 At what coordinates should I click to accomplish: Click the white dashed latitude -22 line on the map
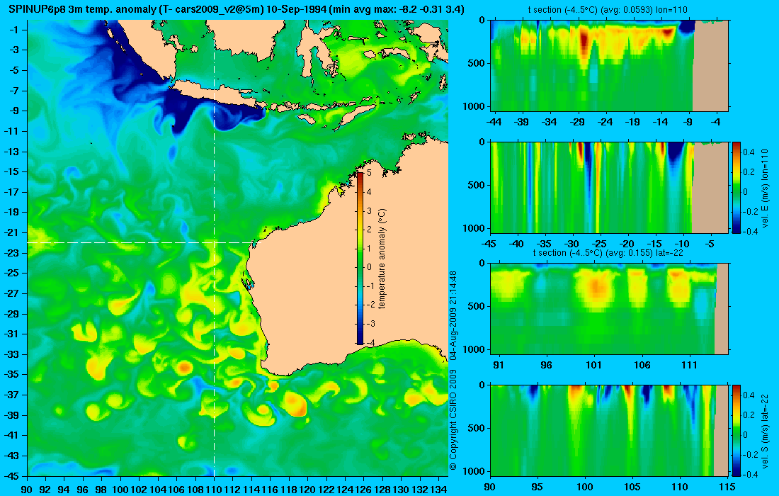(141, 242)
